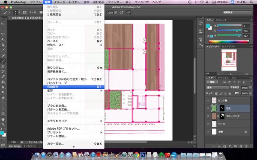Viewport: 257px width, 160px height.
Task: Open the ファイル menu
Action: pyautogui.click(x=36, y=2)
